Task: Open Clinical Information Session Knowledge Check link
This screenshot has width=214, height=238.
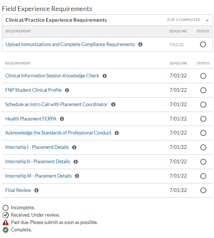Action: tap(52, 76)
